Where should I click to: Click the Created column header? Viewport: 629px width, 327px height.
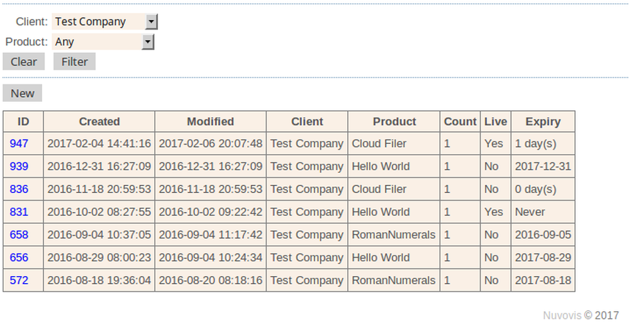pyautogui.click(x=99, y=121)
